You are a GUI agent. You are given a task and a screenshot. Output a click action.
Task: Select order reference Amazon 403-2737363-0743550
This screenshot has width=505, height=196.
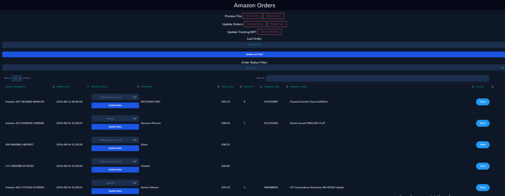point(25,187)
